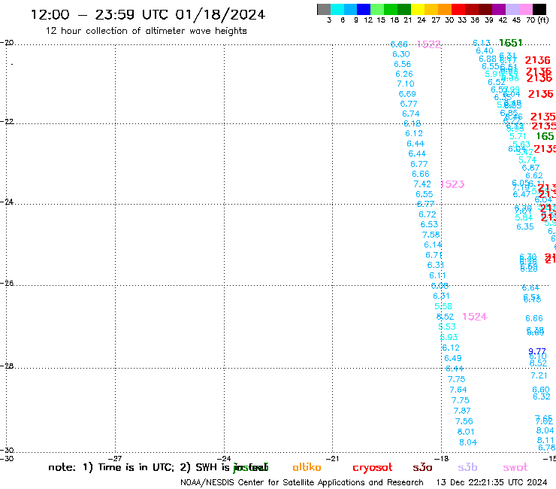
Task: Click the dark red s3a satellite label
Action: click(423, 467)
